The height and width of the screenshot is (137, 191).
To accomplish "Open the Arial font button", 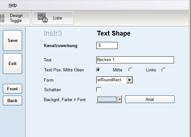I will click(150, 99).
